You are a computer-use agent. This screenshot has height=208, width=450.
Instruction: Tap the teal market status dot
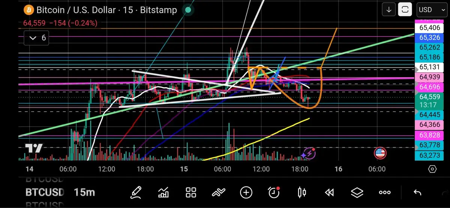[x=189, y=10]
